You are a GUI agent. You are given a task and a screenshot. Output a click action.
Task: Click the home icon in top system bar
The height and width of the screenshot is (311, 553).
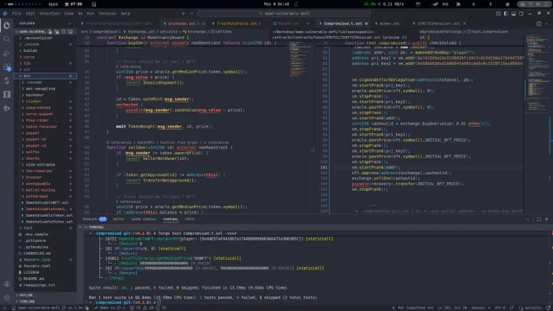(x=507, y=4)
